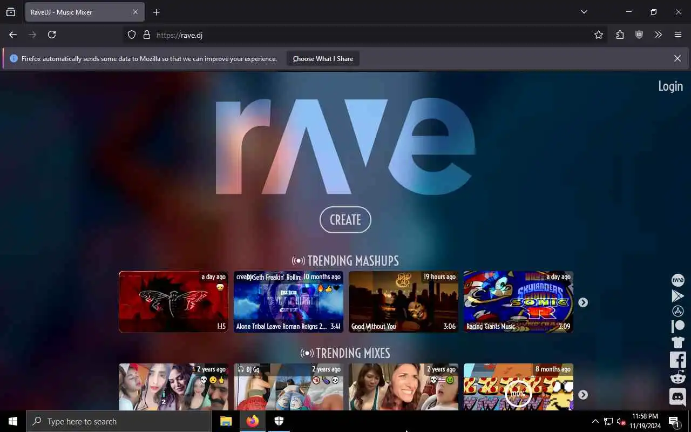Show more tools overflow chevron
The image size is (691, 432).
pyautogui.click(x=658, y=35)
